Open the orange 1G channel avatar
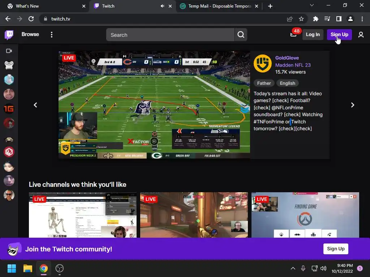The image size is (370, 277). pos(9,109)
